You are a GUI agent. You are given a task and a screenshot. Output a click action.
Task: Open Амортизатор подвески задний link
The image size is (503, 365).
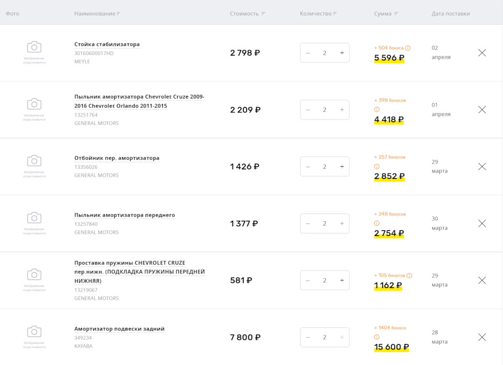[119, 329]
